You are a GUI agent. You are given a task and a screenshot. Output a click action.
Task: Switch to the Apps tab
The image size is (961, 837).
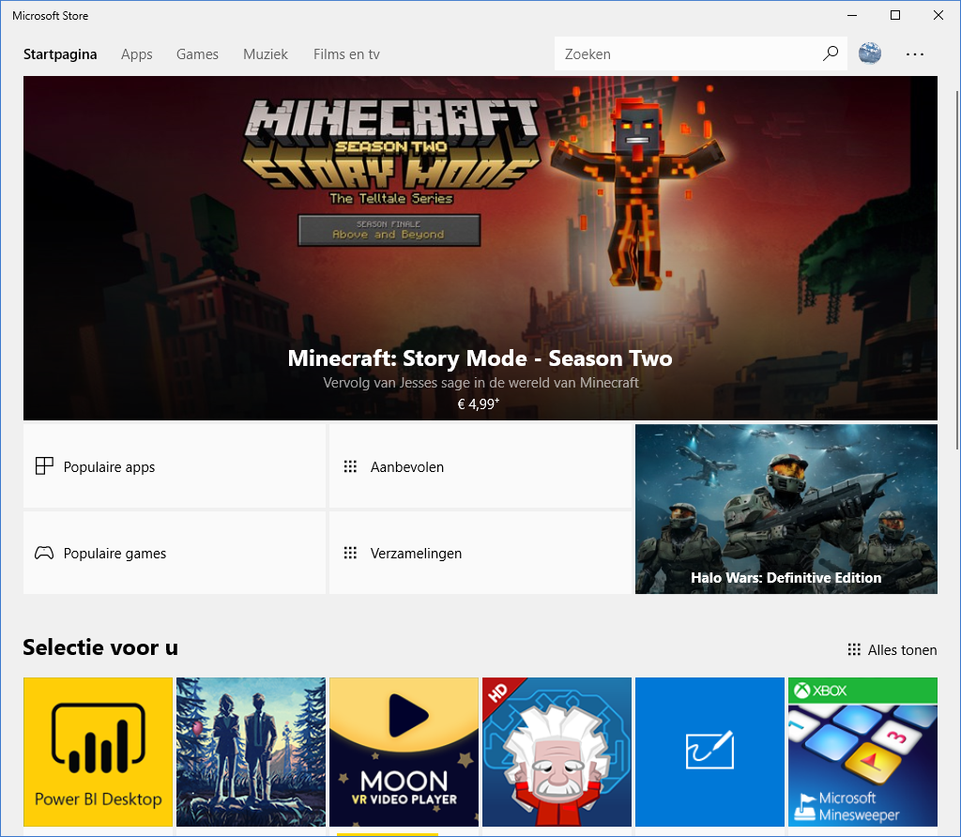tap(136, 54)
